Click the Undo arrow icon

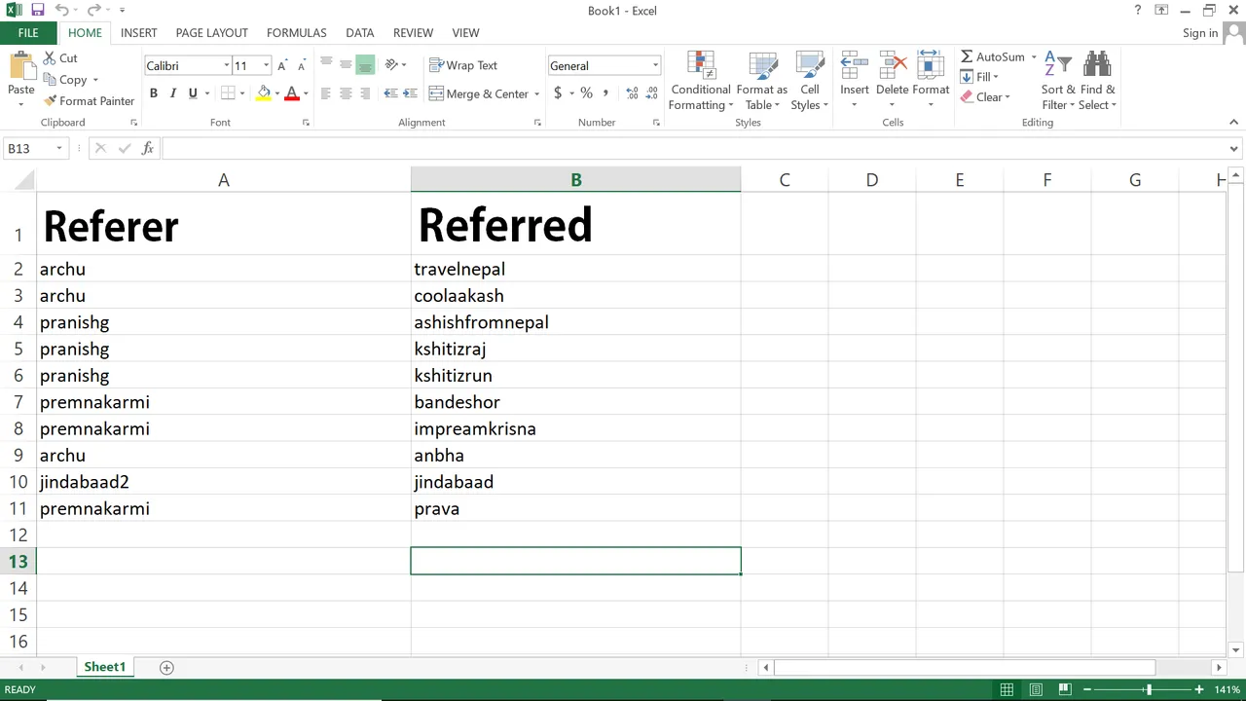(61, 10)
